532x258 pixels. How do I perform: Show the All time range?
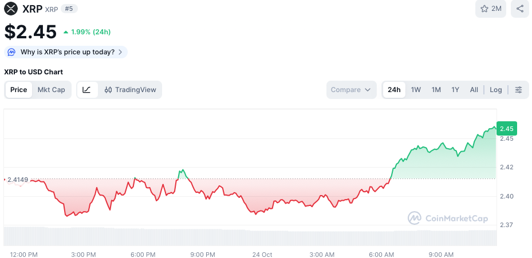pyautogui.click(x=474, y=90)
